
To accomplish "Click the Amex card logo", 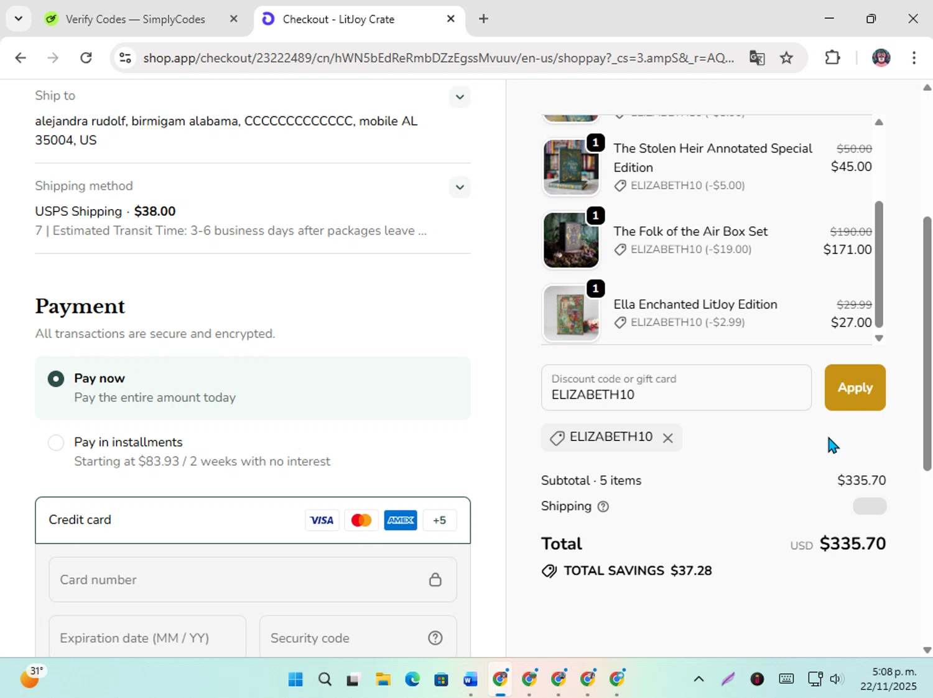I will coord(401,520).
